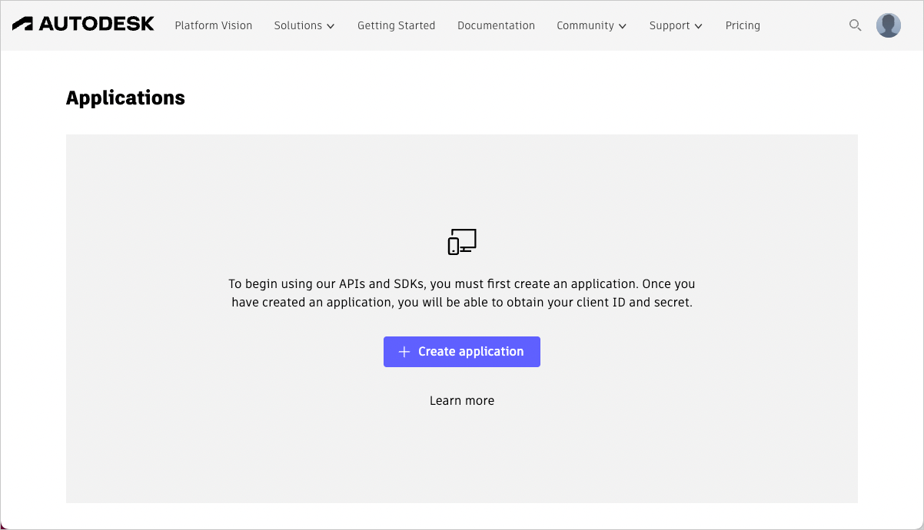Select the Community menu label
This screenshot has height=530, width=924.
(x=584, y=25)
